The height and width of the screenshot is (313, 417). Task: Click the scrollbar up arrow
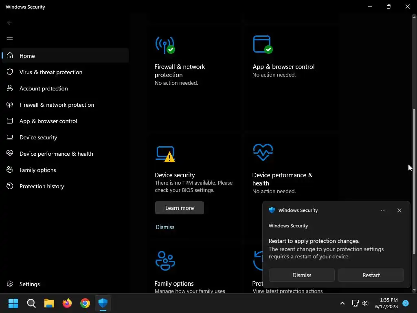click(414, 17)
